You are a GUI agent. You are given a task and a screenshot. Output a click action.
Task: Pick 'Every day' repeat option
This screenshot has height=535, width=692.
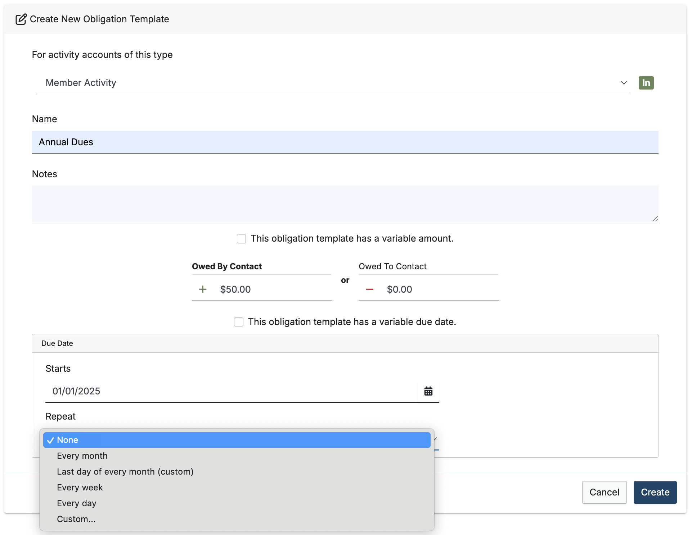point(76,503)
